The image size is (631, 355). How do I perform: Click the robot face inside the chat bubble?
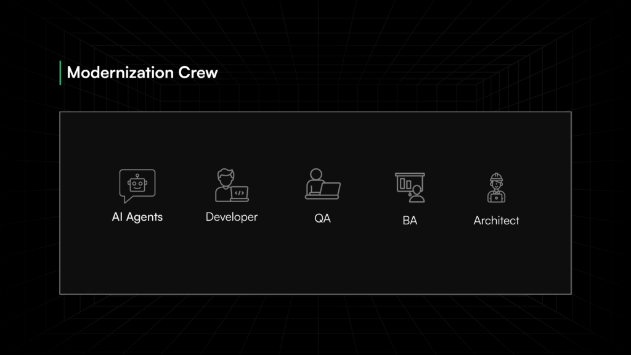[x=137, y=183]
